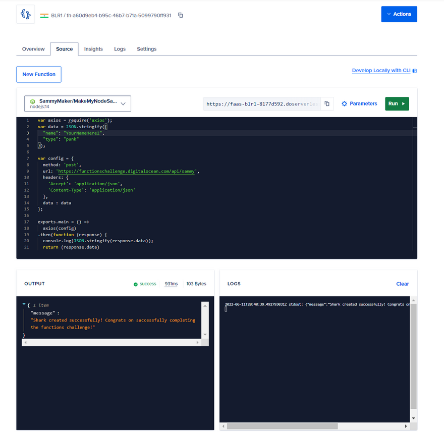Image resolution: width=444 pixels, height=434 pixels.
Task: Clear the logs panel
Action: [403, 284]
